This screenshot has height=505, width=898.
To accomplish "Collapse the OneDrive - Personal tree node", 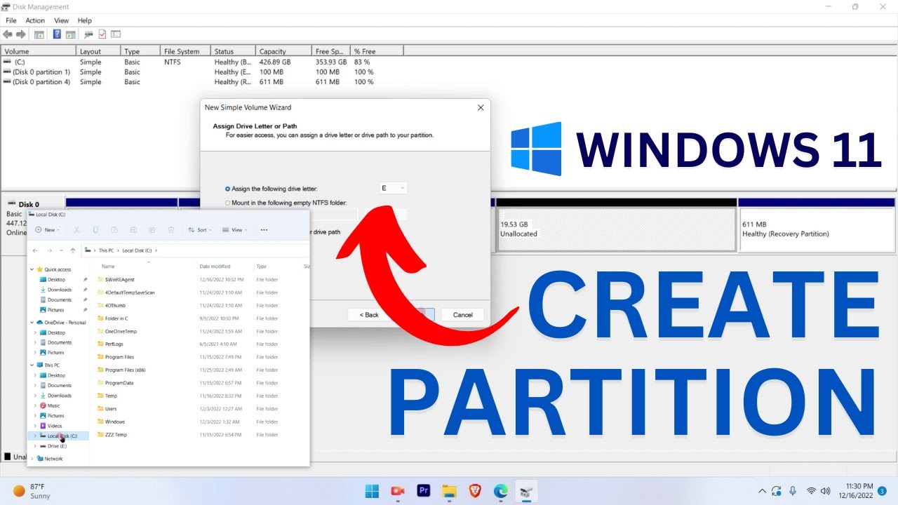I will (x=32, y=323).
